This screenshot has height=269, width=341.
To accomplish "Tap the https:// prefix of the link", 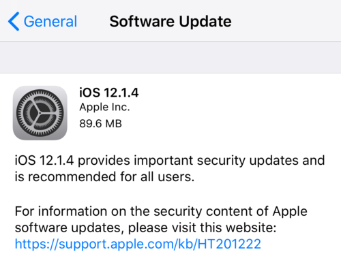I will tap(37, 244).
